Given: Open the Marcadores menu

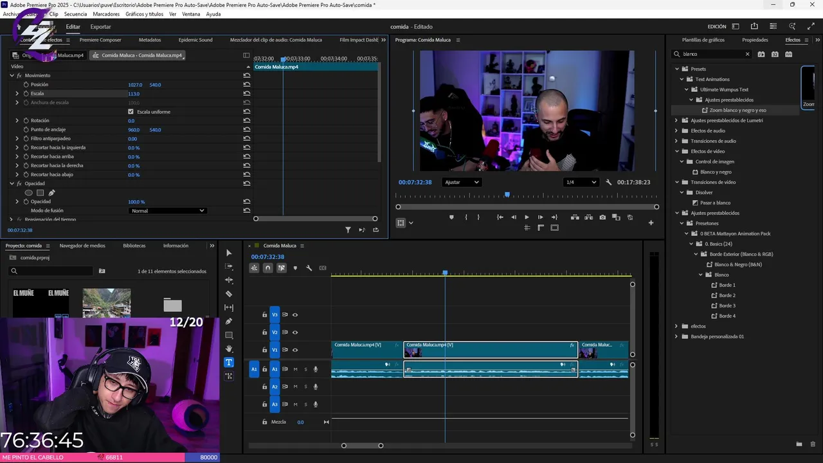Looking at the screenshot, I should pyautogui.click(x=106, y=14).
